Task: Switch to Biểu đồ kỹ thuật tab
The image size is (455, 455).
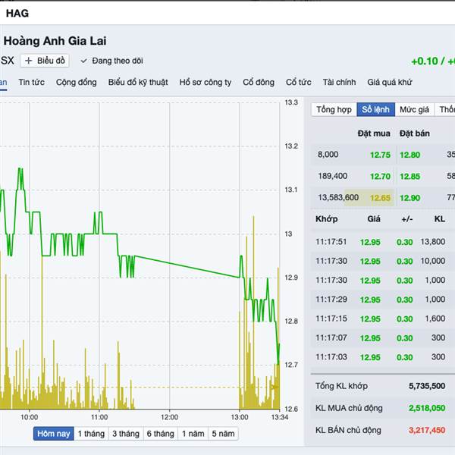Action: (138, 82)
